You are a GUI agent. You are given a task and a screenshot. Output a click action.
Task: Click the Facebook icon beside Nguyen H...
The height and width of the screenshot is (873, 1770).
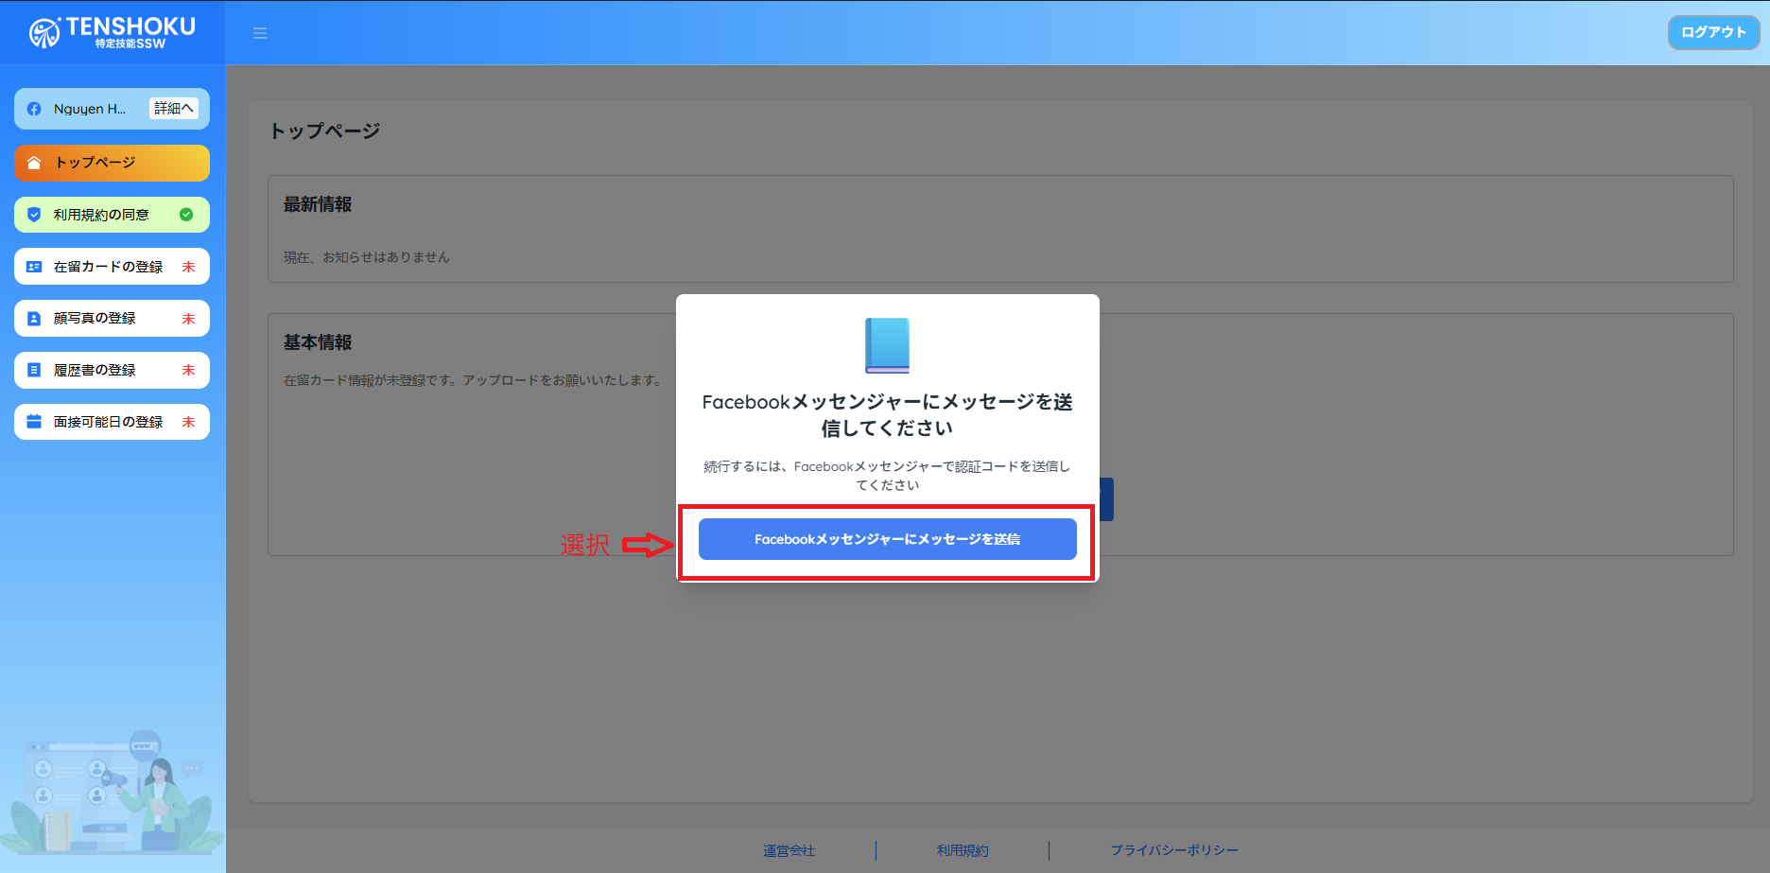(34, 109)
